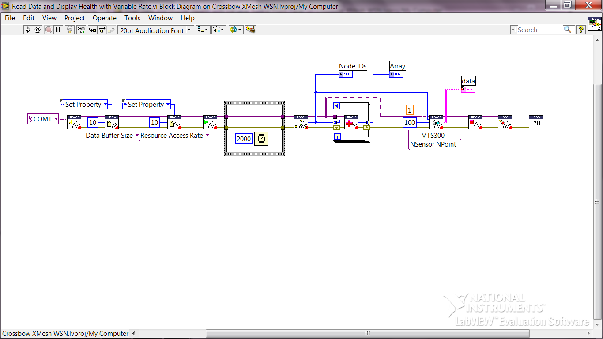Click the left shift register terminal
The height and width of the screenshot is (339, 603).
(336, 128)
